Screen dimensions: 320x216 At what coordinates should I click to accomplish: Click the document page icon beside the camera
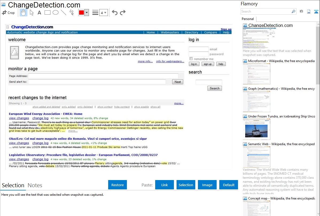(309, 11)
